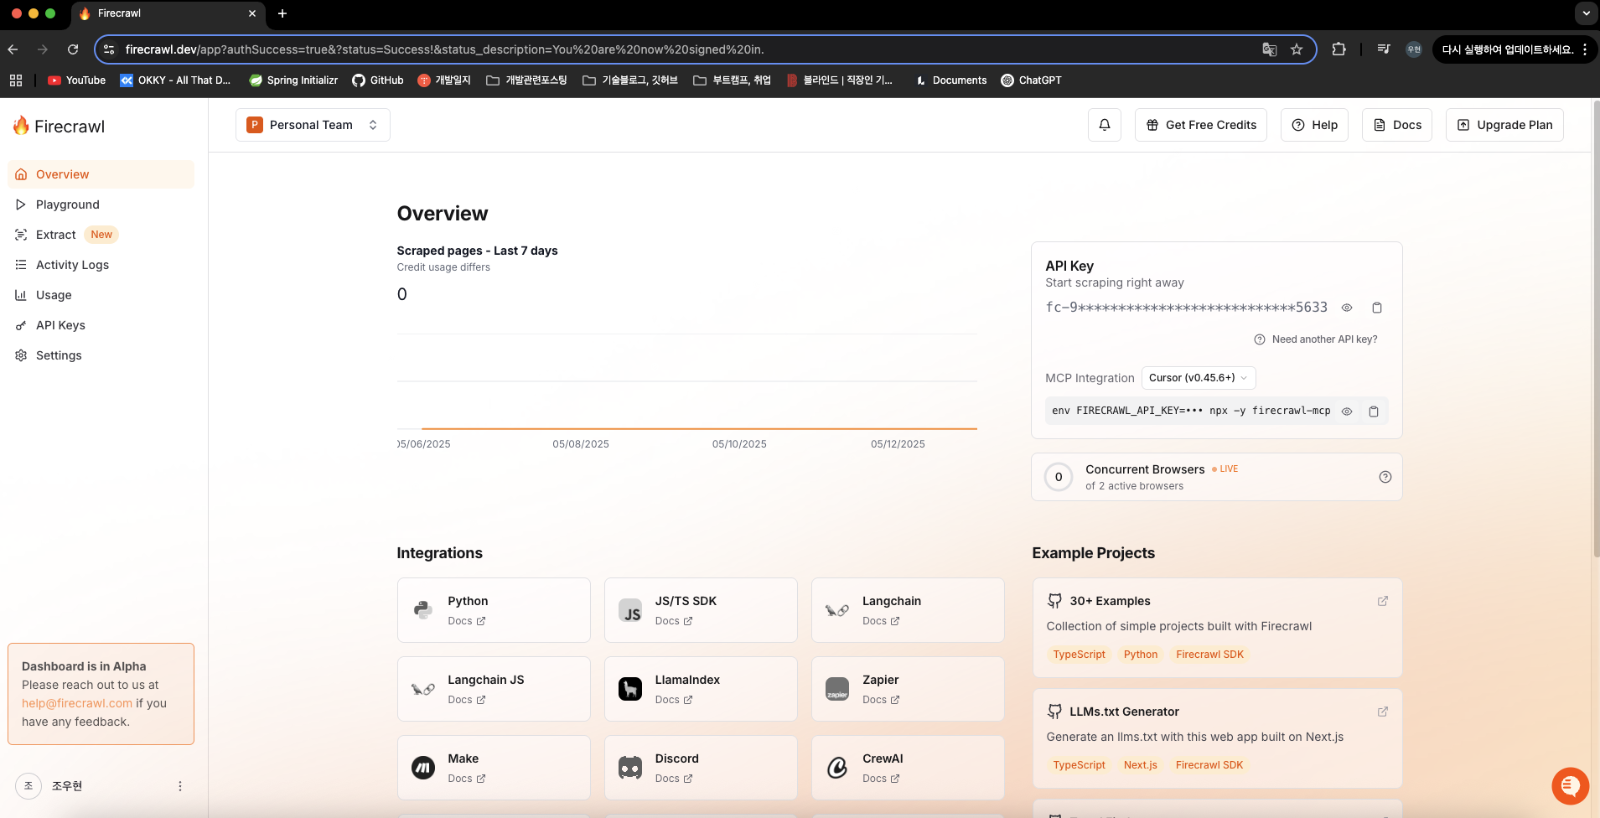
Task: Open MCP Integration Cursor dropdown
Action: (x=1199, y=378)
